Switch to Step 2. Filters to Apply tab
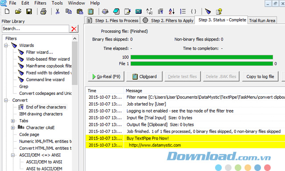The height and width of the screenshot is (171, 285). (x=167, y=20)
